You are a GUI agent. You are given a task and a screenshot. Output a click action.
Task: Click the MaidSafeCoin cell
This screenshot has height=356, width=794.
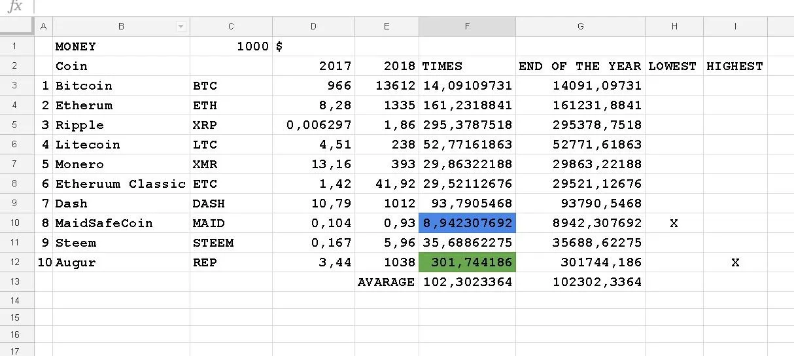tap(122, 223)
